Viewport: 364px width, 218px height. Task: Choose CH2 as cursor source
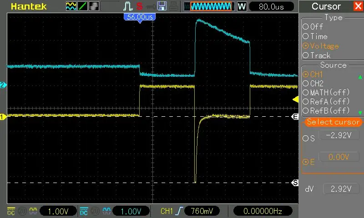[x=313, y=84]
